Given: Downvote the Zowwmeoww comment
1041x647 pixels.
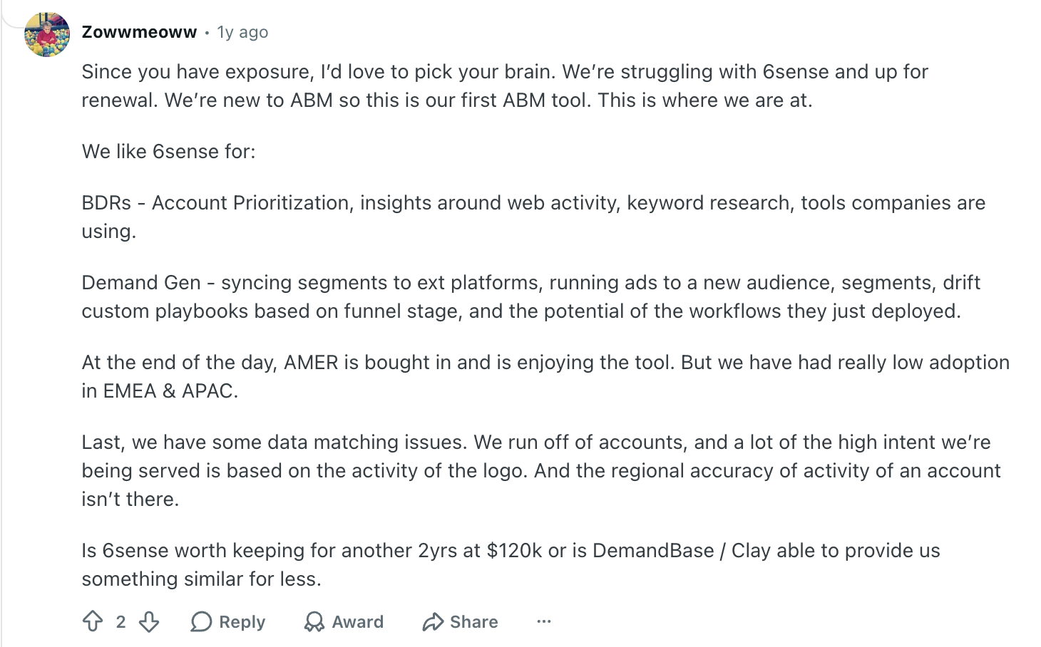Looking at the screenshot, I should pyautogui.click(x=149, y=622).
